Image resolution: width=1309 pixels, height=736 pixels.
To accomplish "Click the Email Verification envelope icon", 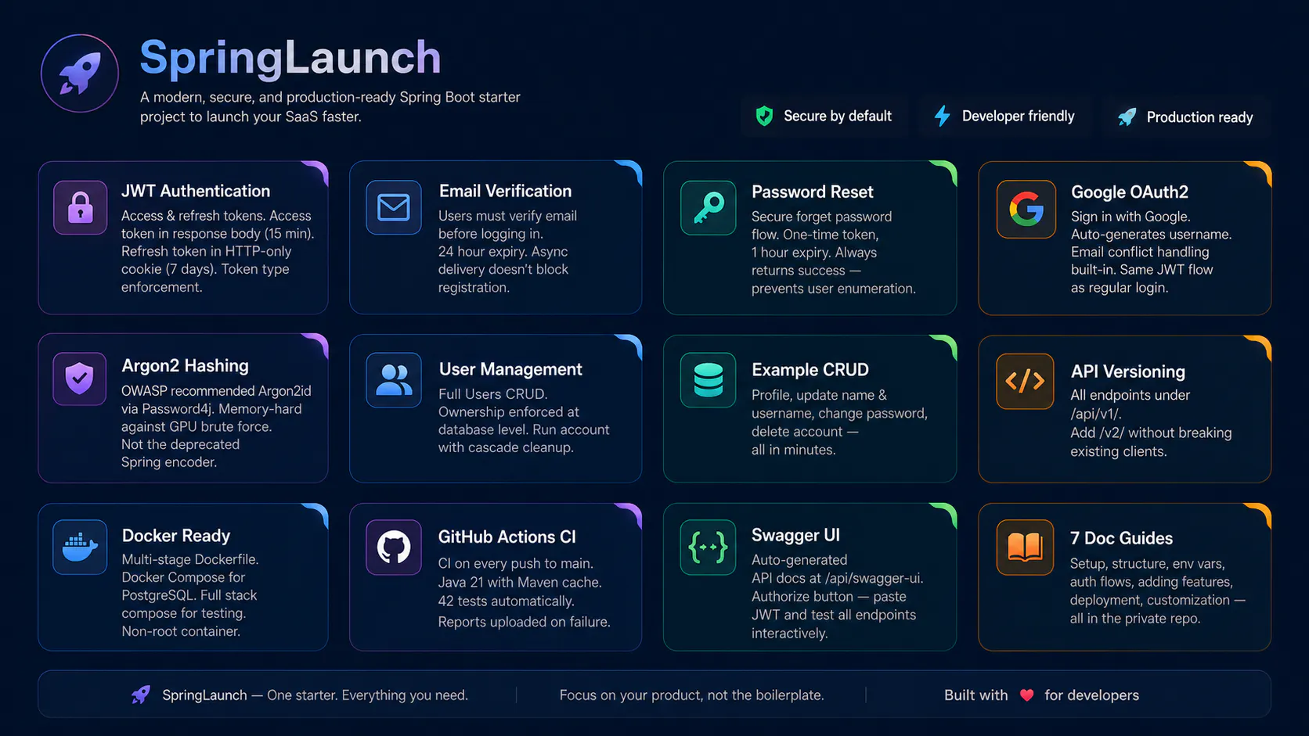I will pos(394,207).
